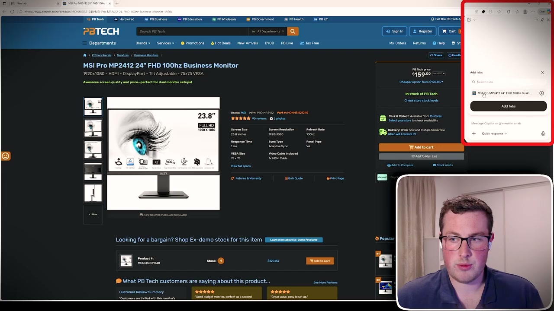
Task: Open the Quick response mode dropdown
Action: coord(494,133)
